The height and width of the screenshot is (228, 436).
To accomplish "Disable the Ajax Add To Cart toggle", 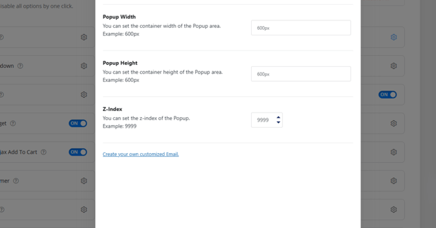I will coord(78,152).
